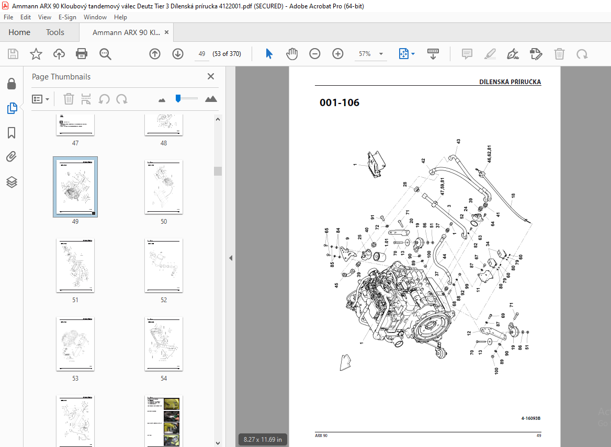Image resolution: width=611 pixels, height=447 pixels.
Task: Toggle Page Thumbnails sidebar icon
Action: point(12,108)
